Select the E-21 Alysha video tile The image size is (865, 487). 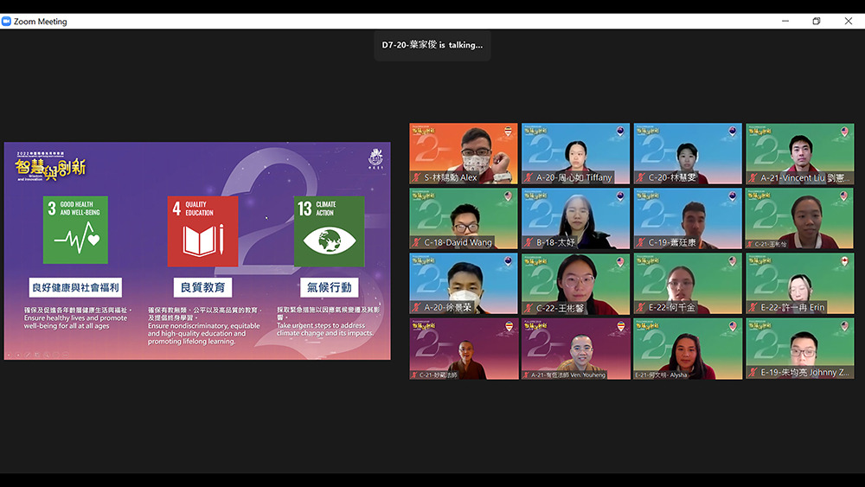click(688, 349)
